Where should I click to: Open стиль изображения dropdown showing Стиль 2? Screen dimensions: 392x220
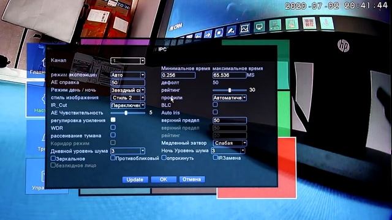(128, 98)
